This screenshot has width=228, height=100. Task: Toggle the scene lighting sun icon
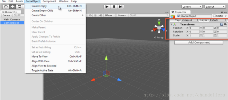click(x=95, y=15)
